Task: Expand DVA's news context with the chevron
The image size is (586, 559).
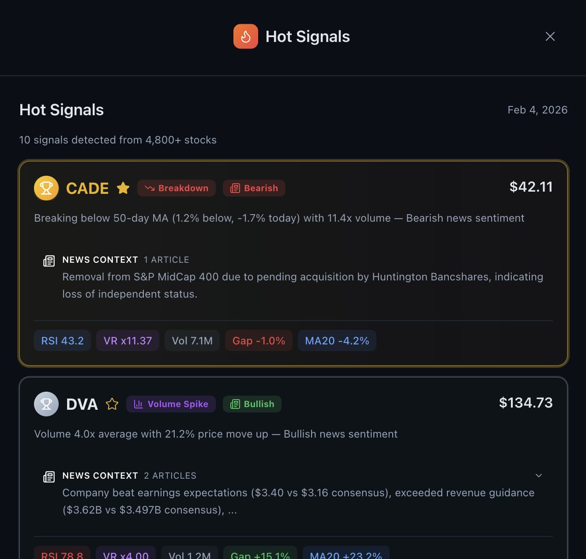Action: [538, 476]
